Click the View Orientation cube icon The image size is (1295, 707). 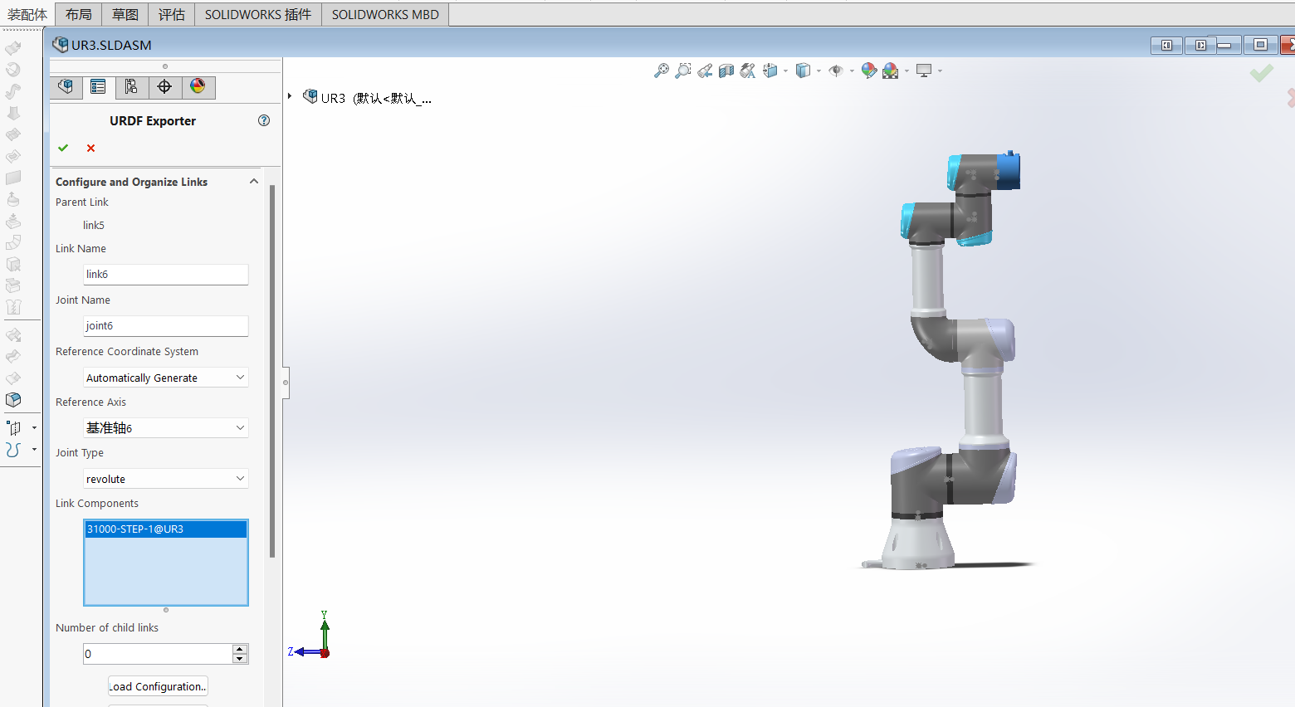(770, 71)
